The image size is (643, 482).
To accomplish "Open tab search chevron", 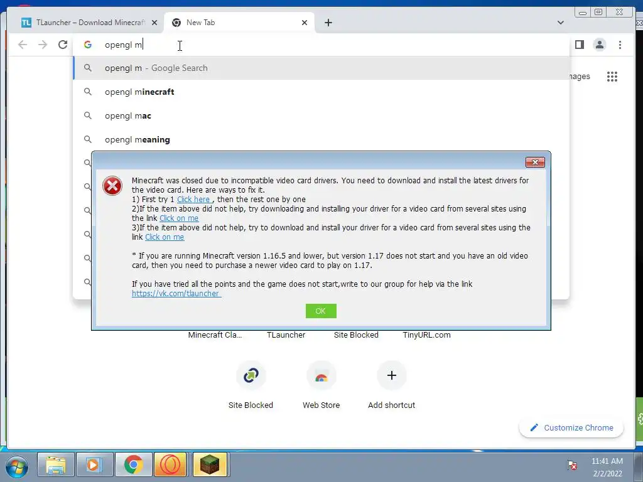I will point(561,23).
